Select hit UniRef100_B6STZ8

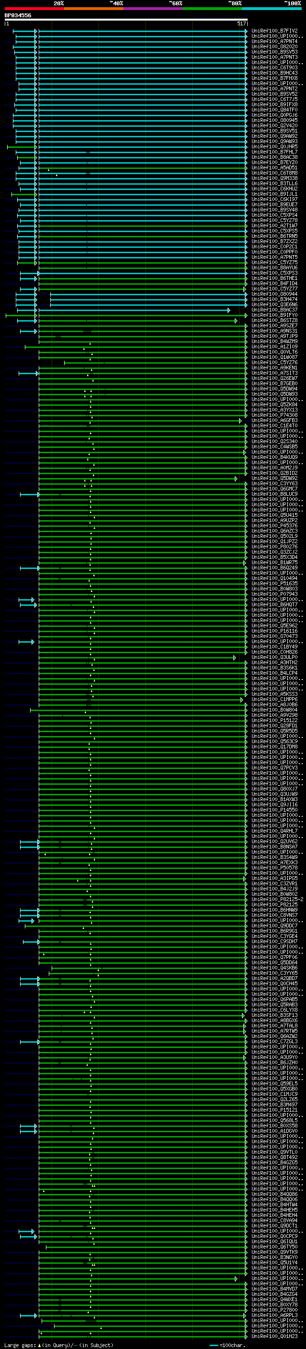(x=274, y=321)
